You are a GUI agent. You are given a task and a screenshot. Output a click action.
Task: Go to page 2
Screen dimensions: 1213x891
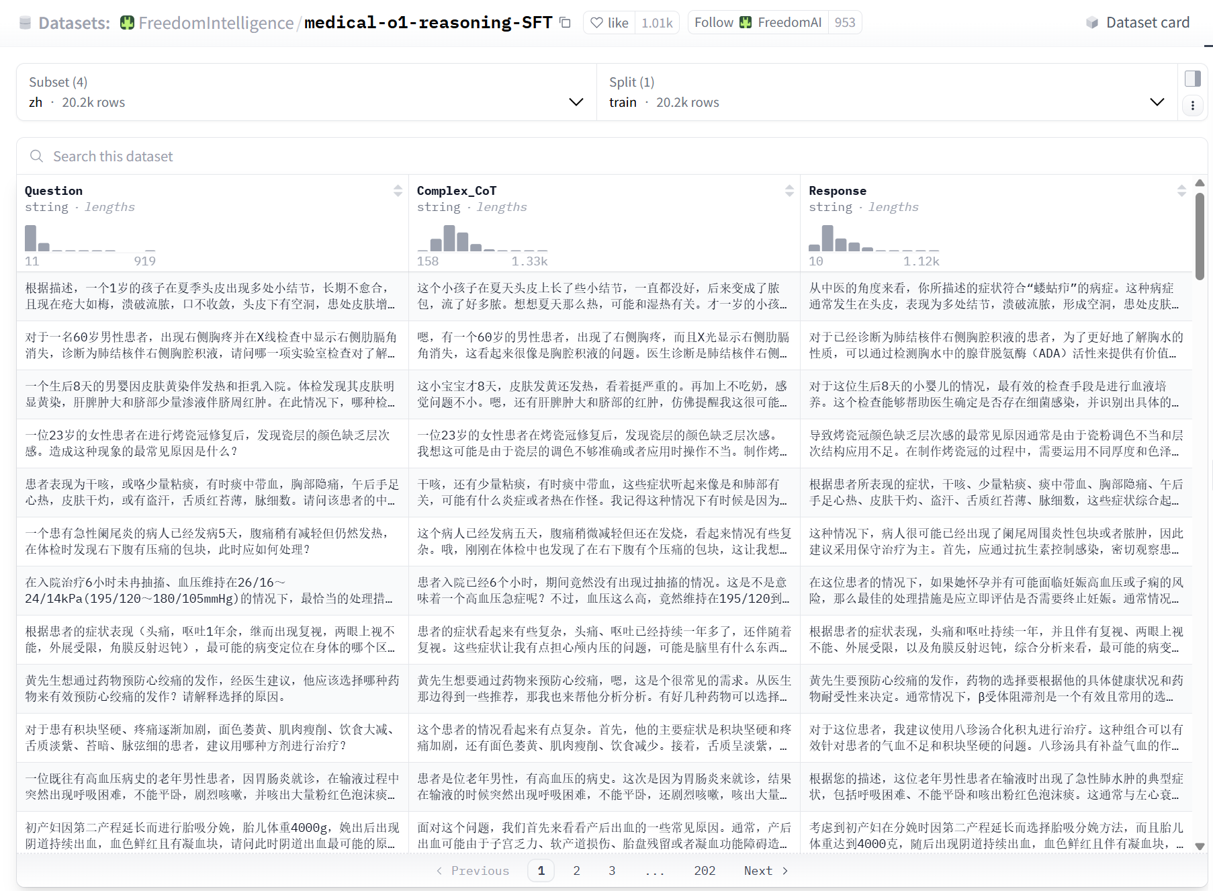coord(576,871)
